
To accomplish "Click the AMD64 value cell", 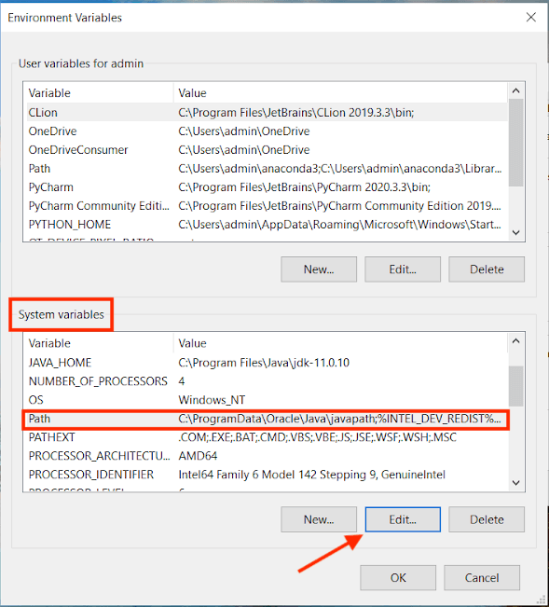I will [198, 456].
